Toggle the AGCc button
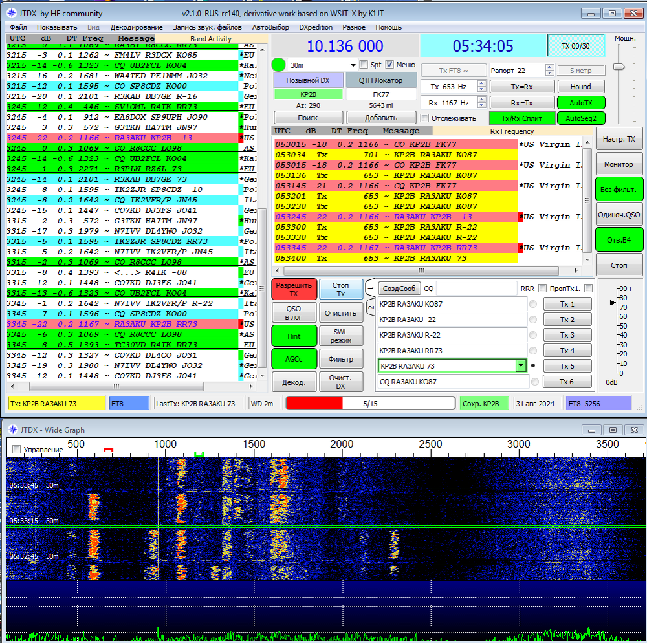This screenshot has width=647, height=643. tap(294, 359)
